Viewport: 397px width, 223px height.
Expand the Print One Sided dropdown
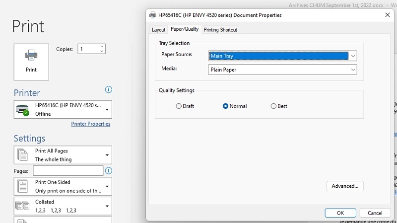point(63,187)
